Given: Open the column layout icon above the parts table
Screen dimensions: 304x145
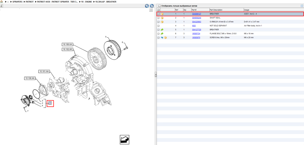Looking at the screenshot, I should (302, 6).
